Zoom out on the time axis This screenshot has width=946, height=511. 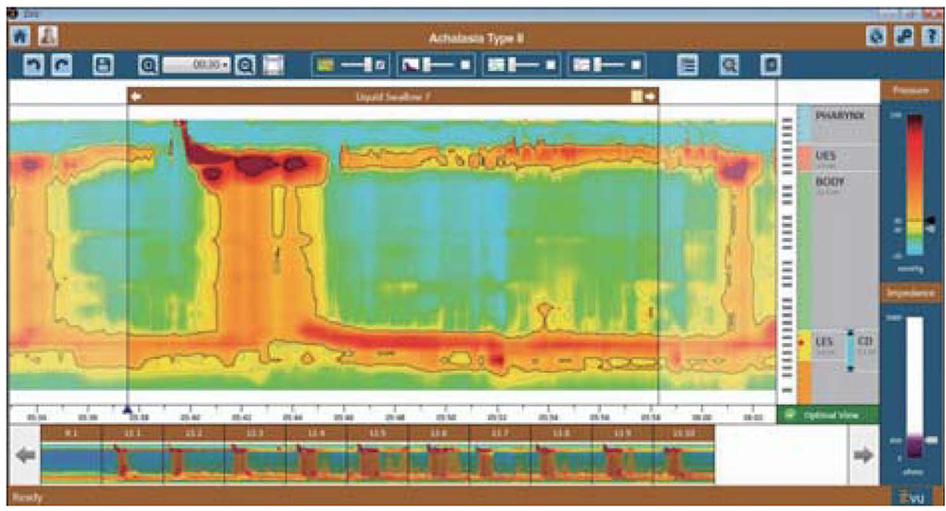(244, 65)
